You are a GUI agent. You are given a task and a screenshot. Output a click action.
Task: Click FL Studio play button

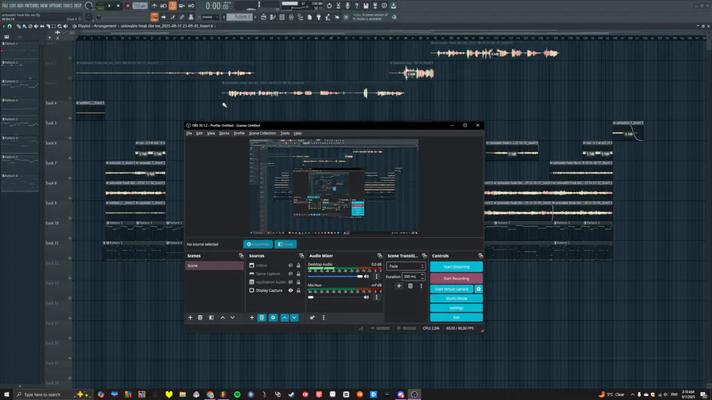tap(109, 6)
